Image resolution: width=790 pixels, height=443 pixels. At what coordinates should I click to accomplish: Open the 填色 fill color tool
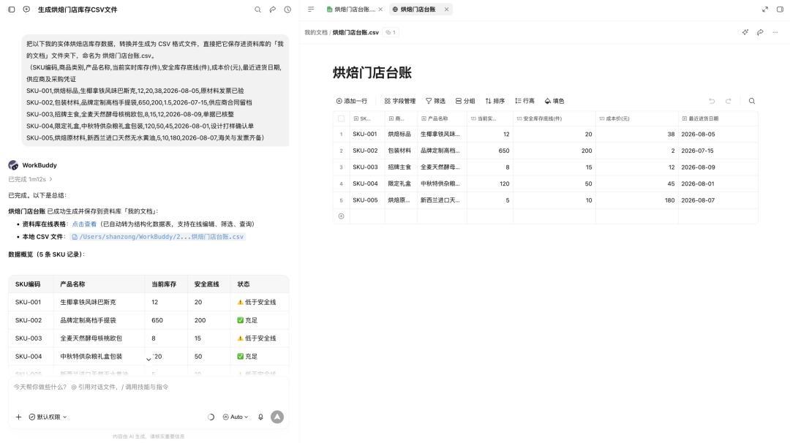tap(554, 101)
